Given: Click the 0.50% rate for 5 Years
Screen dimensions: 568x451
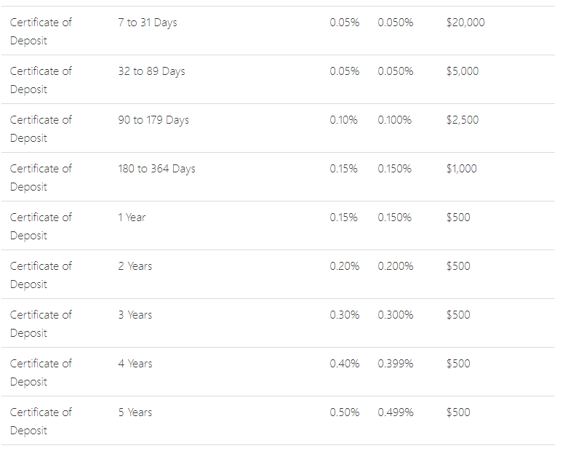Looking at the screenshot, I should 345,412.
